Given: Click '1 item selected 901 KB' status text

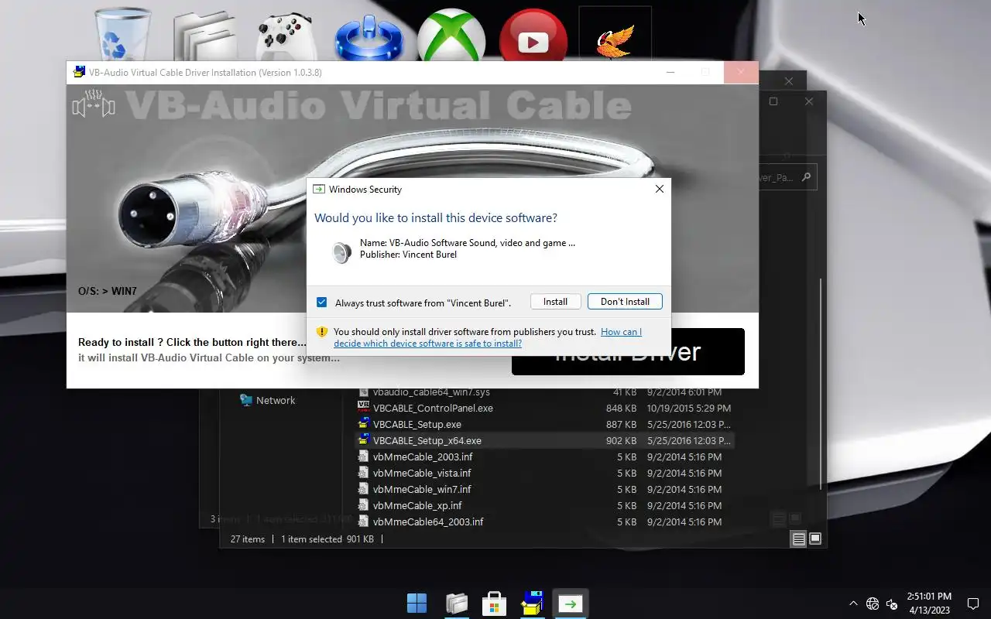Looking at the screenshot, I should 327,539.
